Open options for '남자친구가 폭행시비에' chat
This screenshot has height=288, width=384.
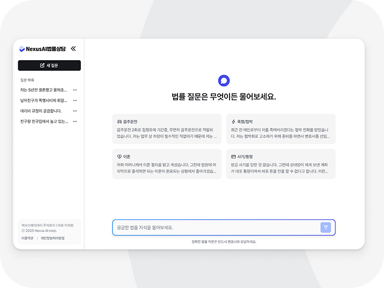(x=75, y=100)
